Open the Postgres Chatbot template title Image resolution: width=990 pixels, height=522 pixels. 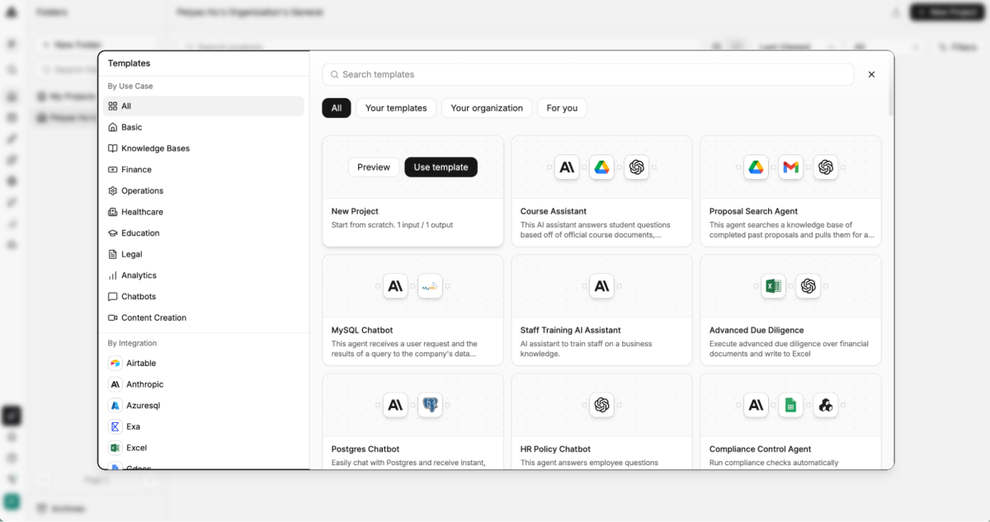pos(365,449)
